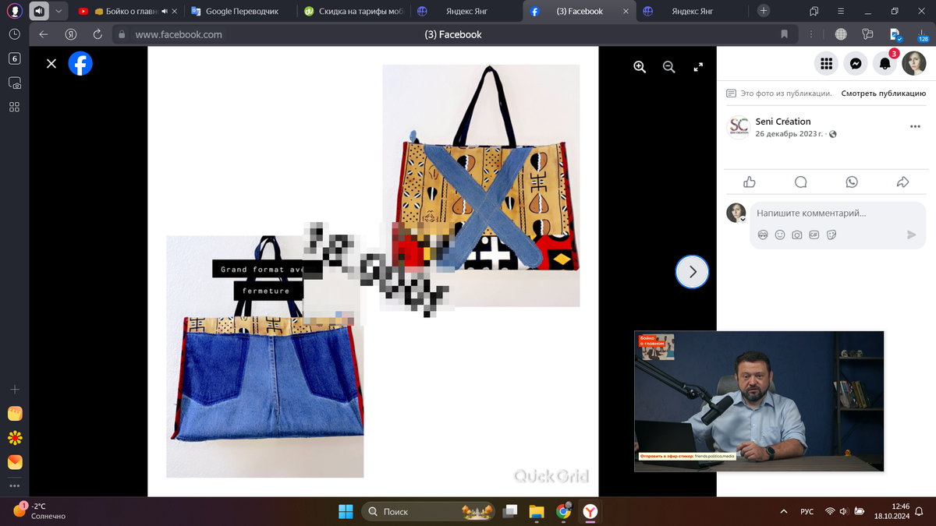Screen dimensions: 936x526
Task: Zoom in on the photo
Action: coord(640,67)
